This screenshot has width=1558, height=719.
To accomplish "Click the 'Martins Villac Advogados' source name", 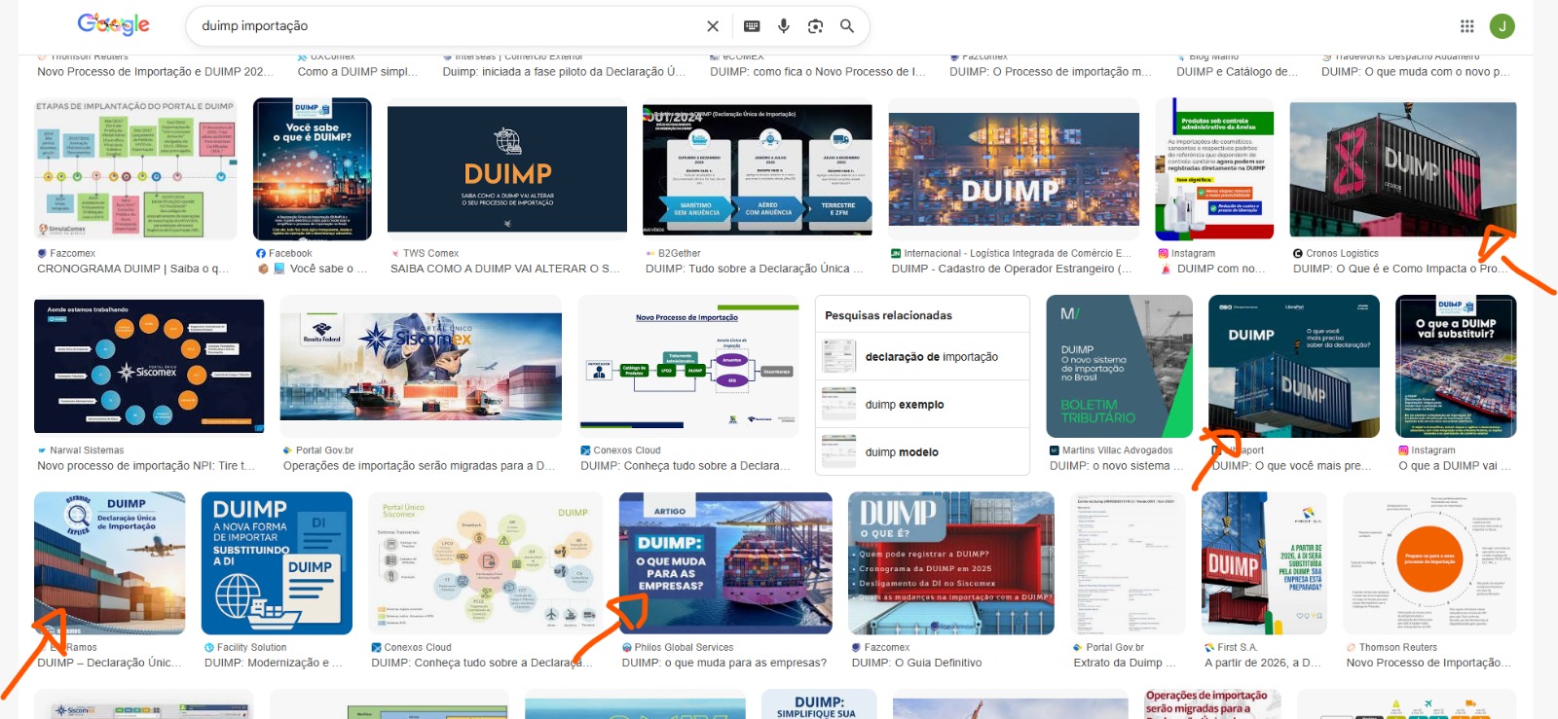I will pos(1118,450).
